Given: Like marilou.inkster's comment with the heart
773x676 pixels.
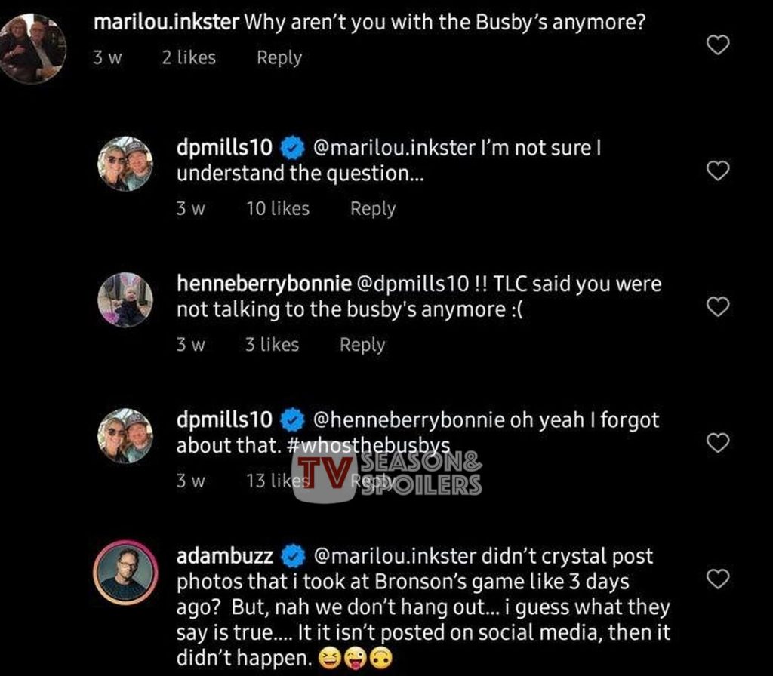Looking at the screenshot, I should point(718,46).
